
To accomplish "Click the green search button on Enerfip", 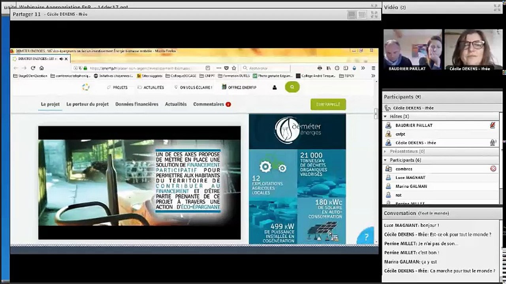I will pyautogui.click(x=292, y=87).
